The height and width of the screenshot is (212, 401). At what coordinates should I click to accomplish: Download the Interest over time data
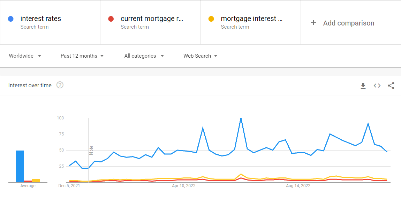363,86
